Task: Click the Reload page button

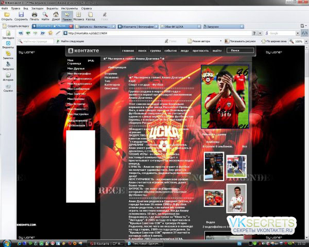Action: (x=50, y=33)
